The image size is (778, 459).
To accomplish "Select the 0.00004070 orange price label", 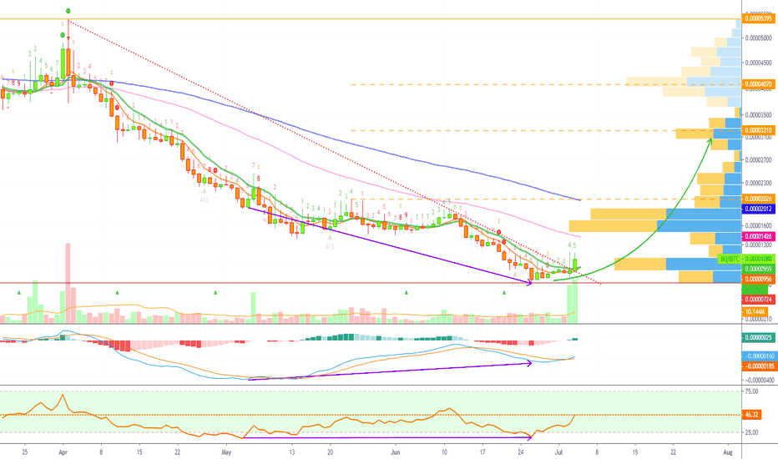I will click(759, 84).
